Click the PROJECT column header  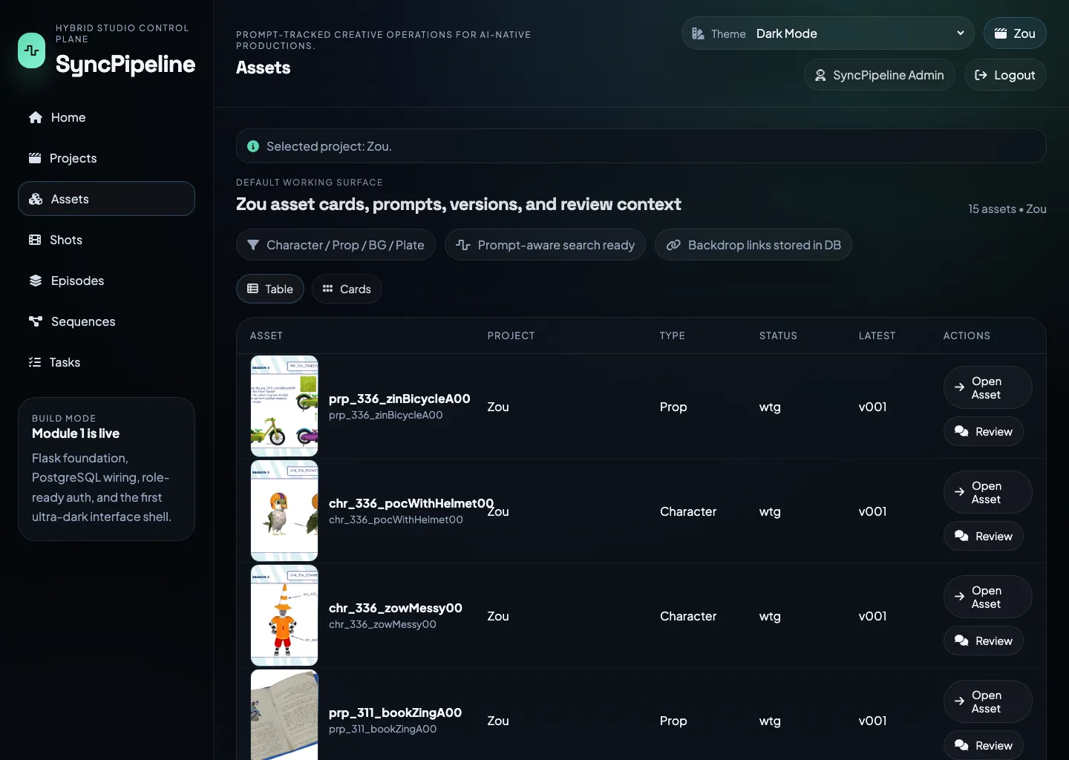coord(511,335)
